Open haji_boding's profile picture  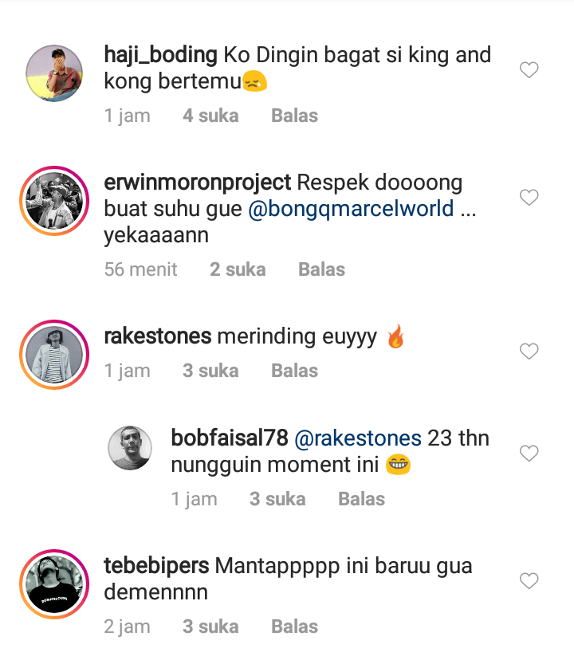[55, 73]
